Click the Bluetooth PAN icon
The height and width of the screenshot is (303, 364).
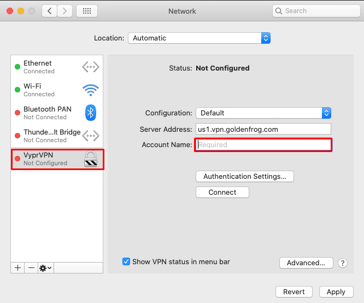(90, 113)
